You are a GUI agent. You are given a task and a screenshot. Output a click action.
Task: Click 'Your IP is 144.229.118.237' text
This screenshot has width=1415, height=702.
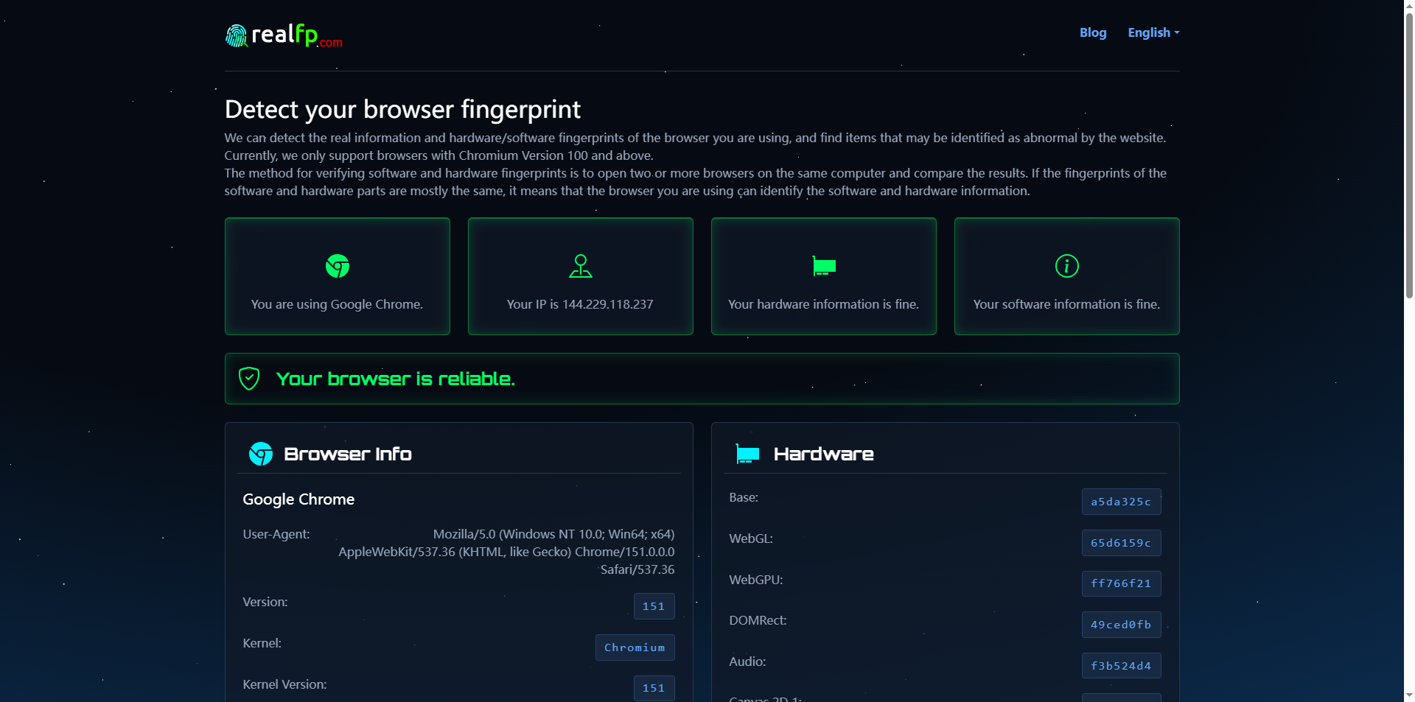coord(580,304)
